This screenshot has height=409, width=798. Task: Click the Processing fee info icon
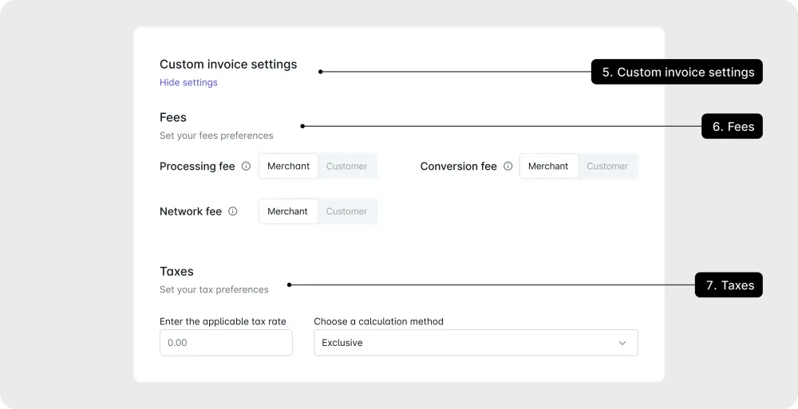tap(247, 166)
